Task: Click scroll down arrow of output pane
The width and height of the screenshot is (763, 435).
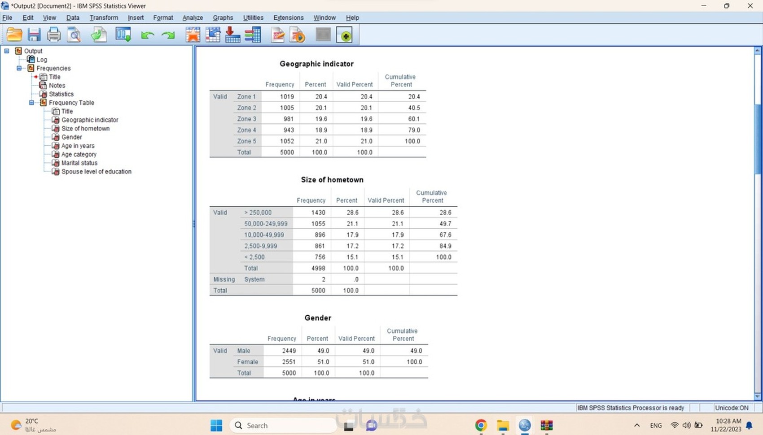Action: click(x=758, y=396)
